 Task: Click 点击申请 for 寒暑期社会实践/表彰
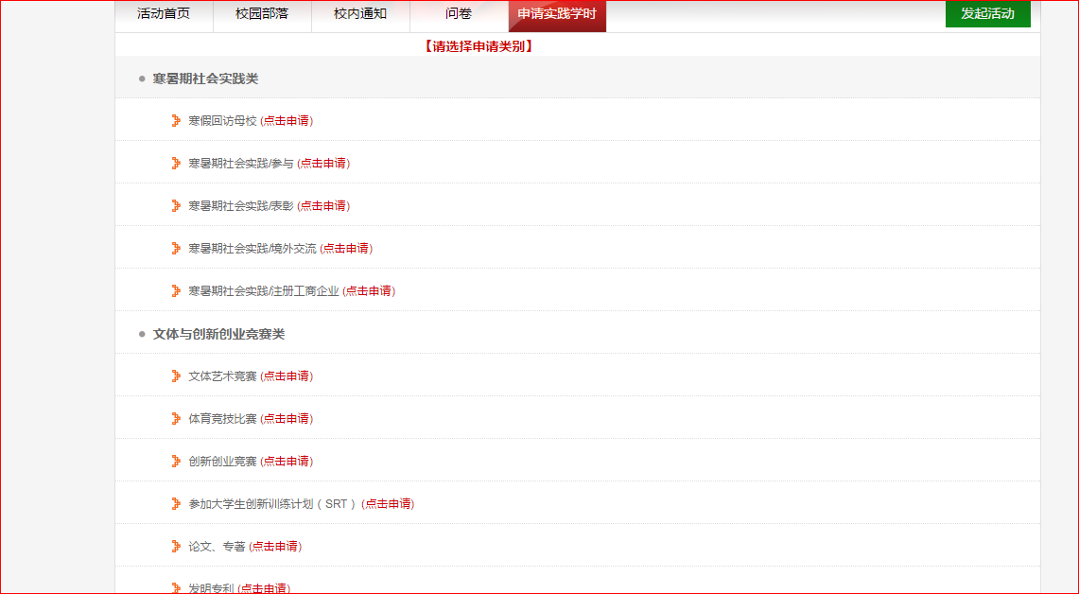(323, 206)
